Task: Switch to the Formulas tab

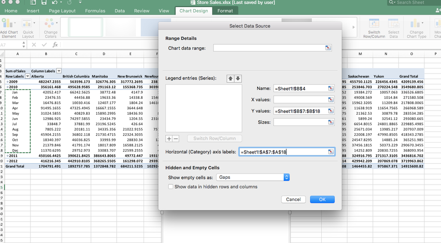Action: click(95, 11)
